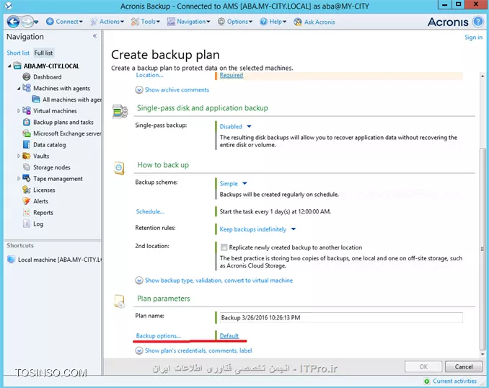Image resolution: width=489 pixels, height=388 pixels.
Task: Click the Licenses icon
Action: click(27, 190)
